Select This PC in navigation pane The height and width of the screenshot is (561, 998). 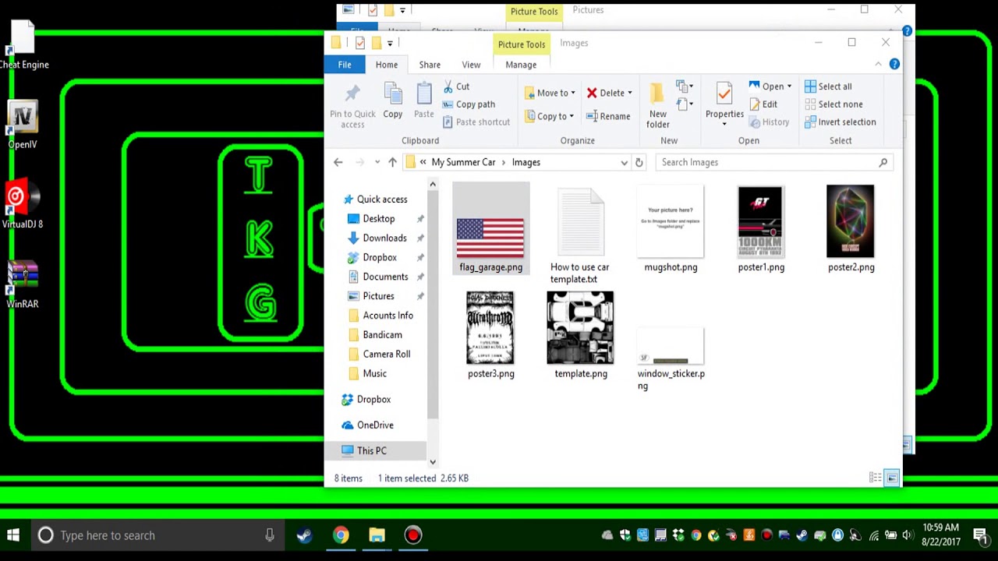371,451
